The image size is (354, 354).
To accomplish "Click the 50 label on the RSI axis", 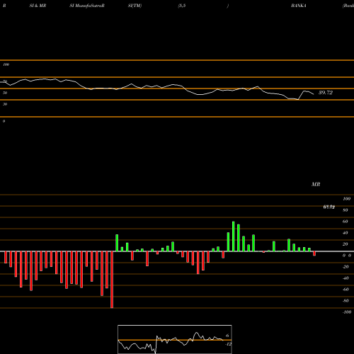I will (x=5, y=93).
